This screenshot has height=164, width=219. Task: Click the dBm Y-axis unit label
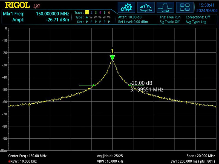[4, 151]
